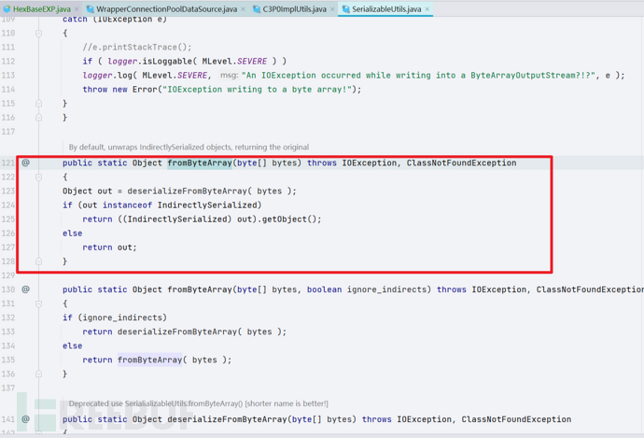The image size is (644, 438).
Task: Click getObject() call on line 125
Action: tap(289, 219)
